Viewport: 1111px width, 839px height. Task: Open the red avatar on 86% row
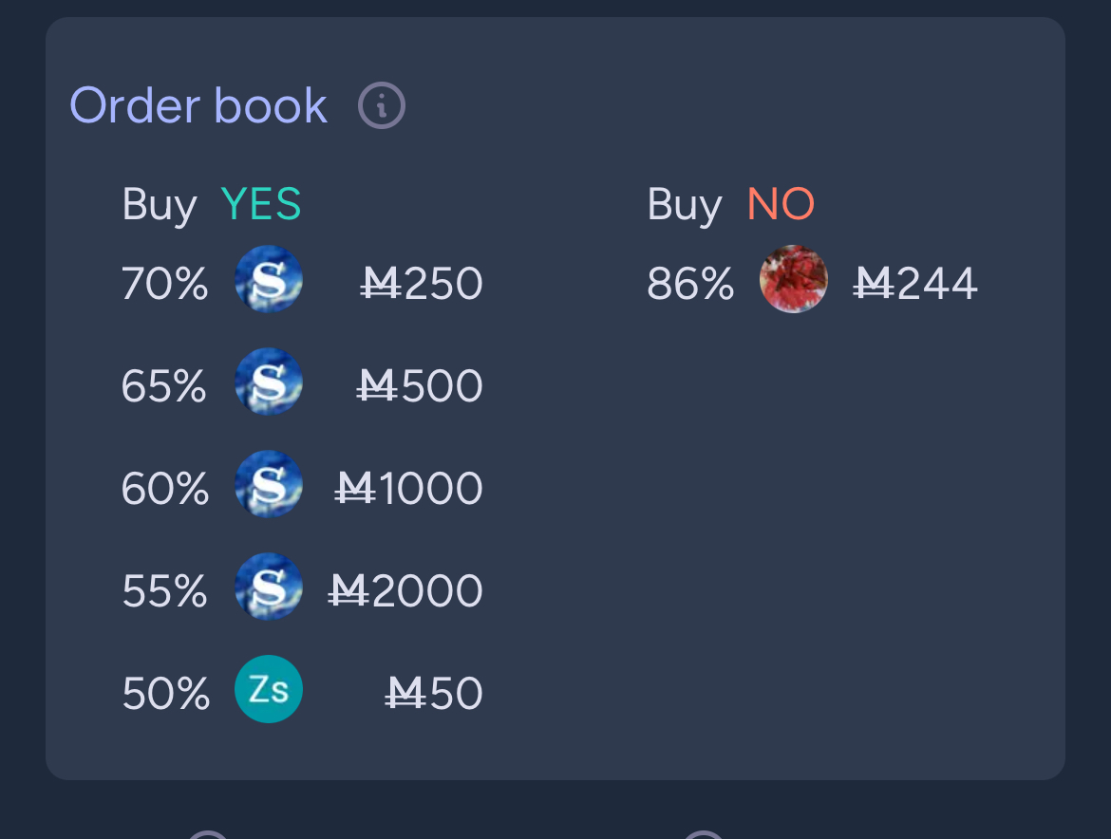click(794, 279)
